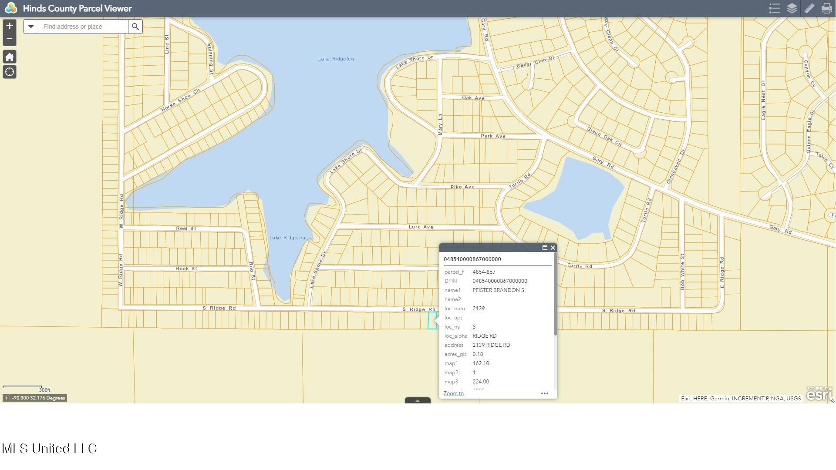
Task: Focus the Find address or place field
Action: coord(83,27)
